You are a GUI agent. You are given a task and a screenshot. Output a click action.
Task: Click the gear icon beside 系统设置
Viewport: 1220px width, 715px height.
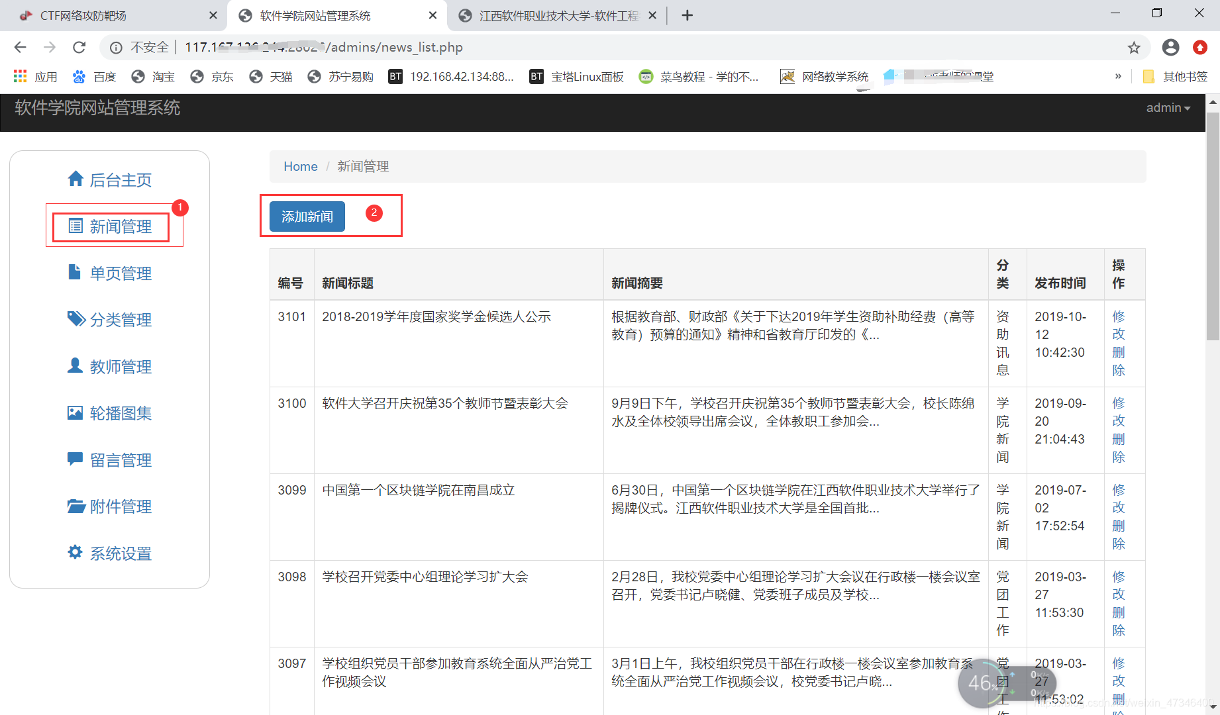coord(75,552)
